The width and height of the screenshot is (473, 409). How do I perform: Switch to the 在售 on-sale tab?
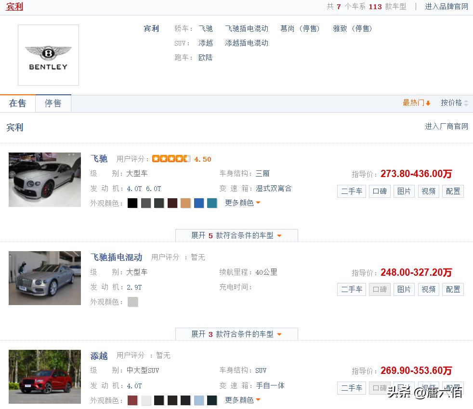tap(18, 103)
